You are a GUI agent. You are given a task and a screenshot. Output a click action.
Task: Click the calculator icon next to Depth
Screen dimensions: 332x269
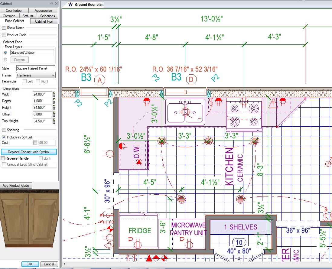coord(54,101)
